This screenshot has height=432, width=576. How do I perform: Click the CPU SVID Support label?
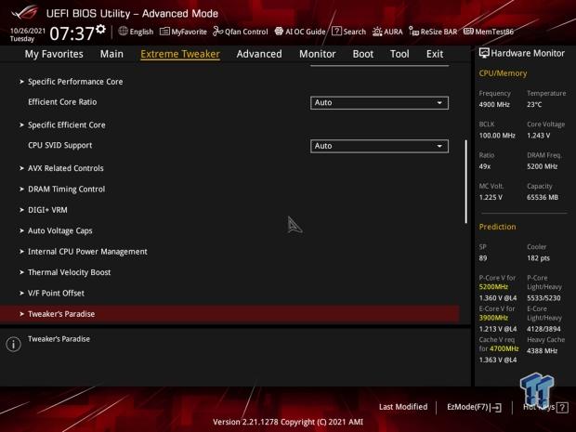coord(59,146)
